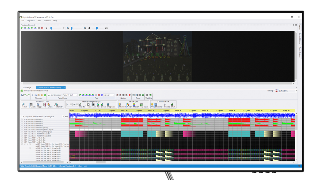This screenshot has width=321, height=180.
Task: Click the sequence grid horizontal scrollbar thumb
Action: click(x=101, y=162)
